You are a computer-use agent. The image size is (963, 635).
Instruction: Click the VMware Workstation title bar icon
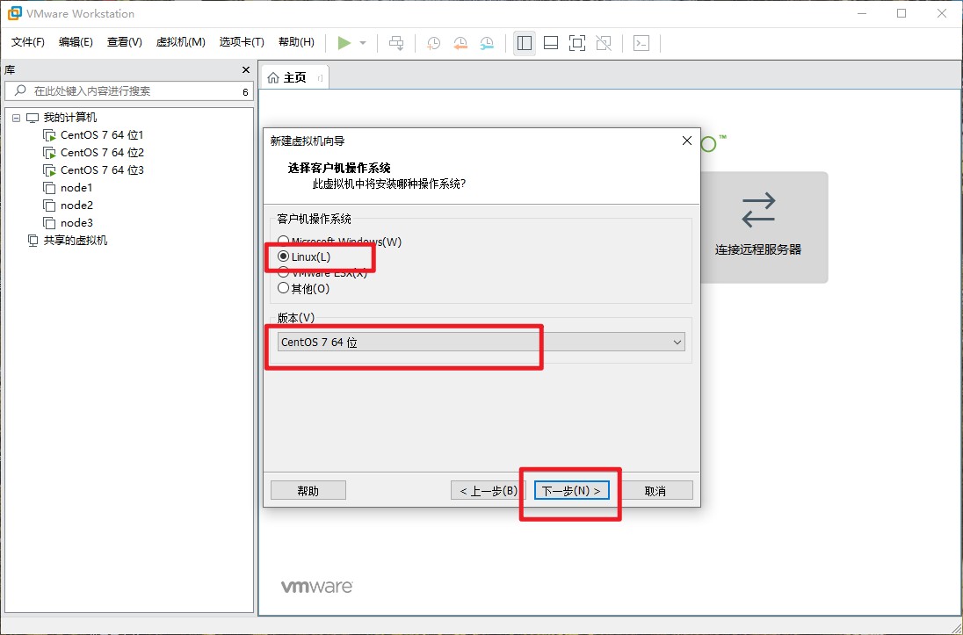(x=13, y=13)
